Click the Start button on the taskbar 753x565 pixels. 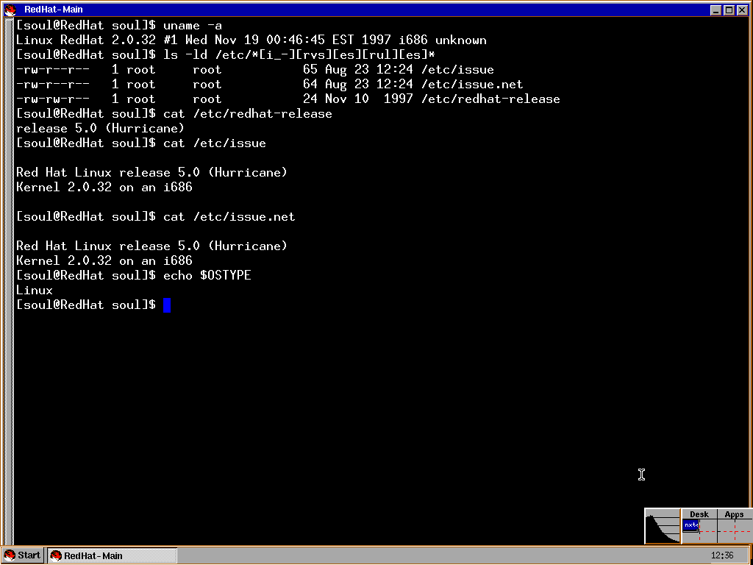[x=23, y=555]
